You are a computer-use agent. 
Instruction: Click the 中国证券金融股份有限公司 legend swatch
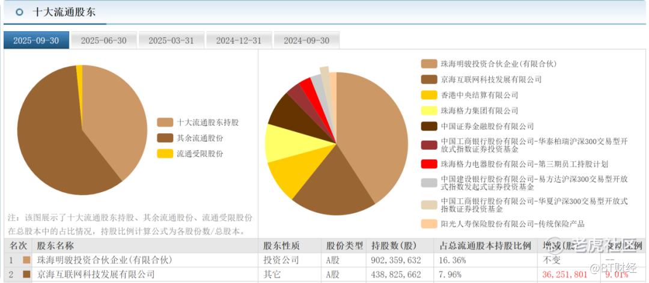pyautogui.click(x=429, y=126)
